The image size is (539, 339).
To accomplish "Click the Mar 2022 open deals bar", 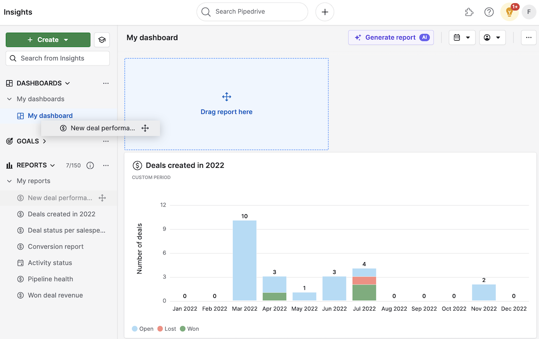I will click(x=245, y=260).
